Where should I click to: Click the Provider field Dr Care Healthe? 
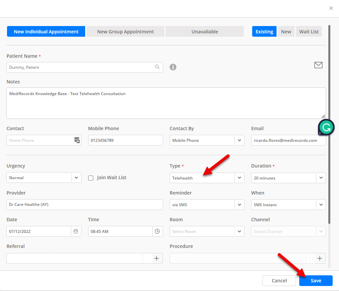pos(84,205)
